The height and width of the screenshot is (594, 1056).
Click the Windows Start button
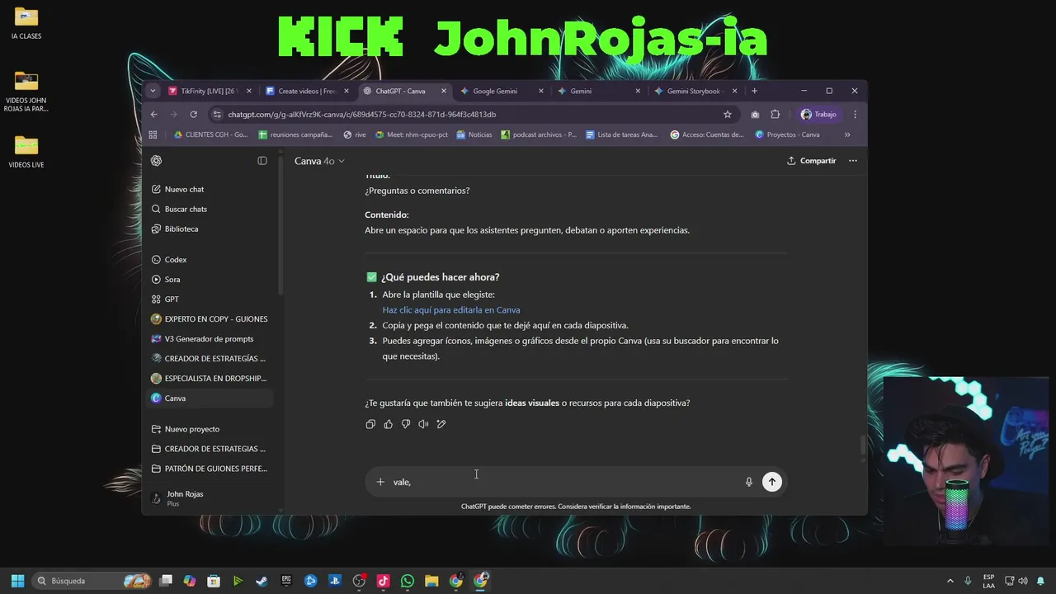tap(17, 581)
